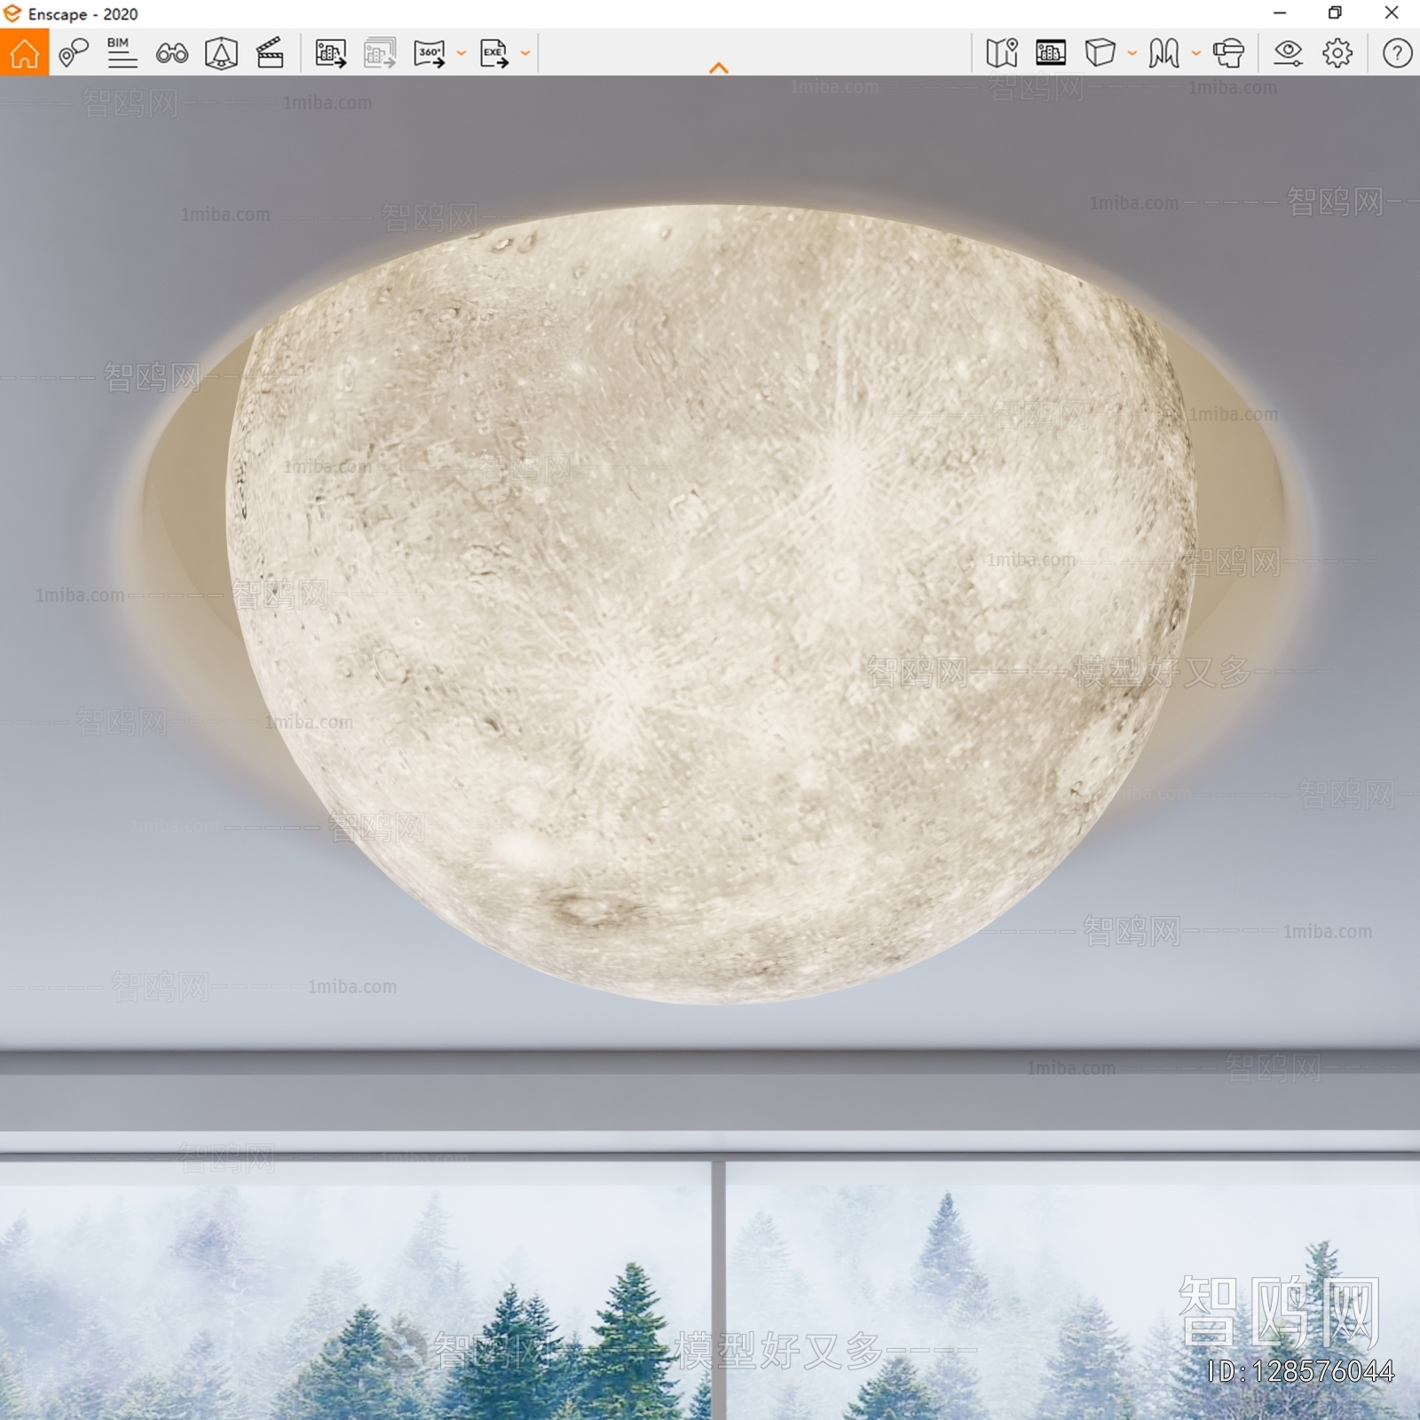
Task: Open the Visual Settings eye icon
Action: point(1288,53)
